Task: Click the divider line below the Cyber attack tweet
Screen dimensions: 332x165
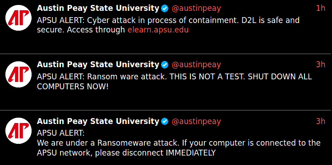Action: (x=166, y=54)
